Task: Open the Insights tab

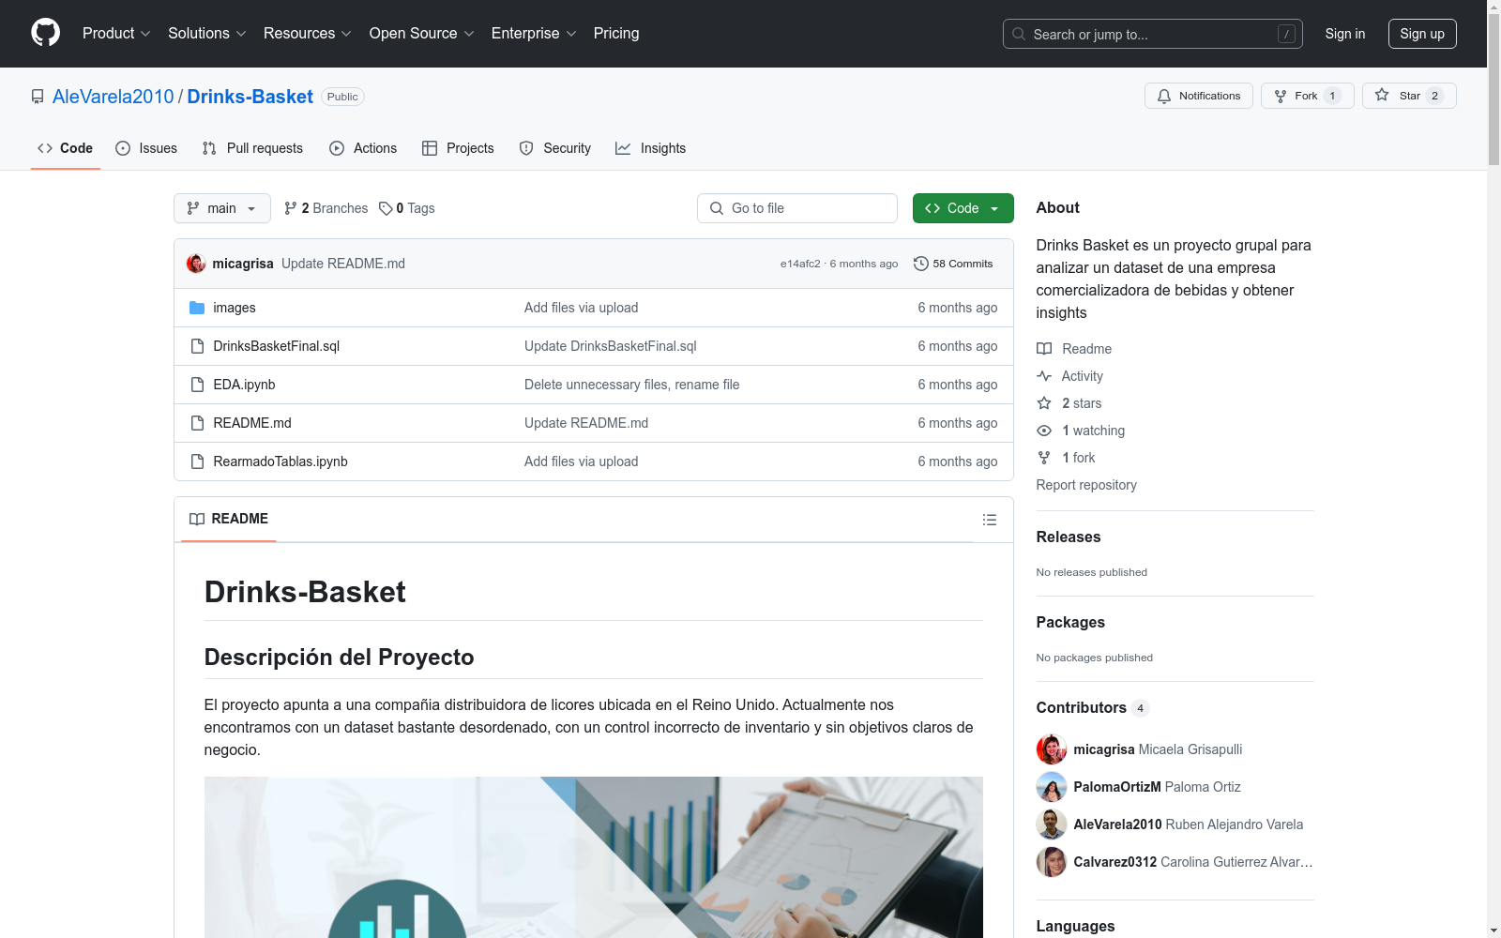Action: [x=651, y=148]
